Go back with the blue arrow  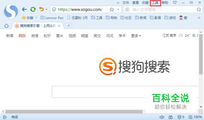click(24, 9)
